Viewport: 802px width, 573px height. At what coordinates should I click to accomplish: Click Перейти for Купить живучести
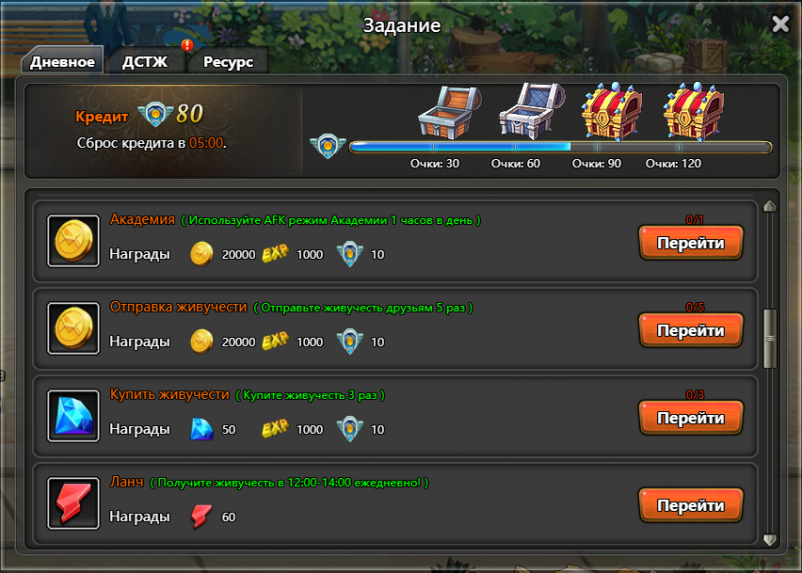coord(691,418)
